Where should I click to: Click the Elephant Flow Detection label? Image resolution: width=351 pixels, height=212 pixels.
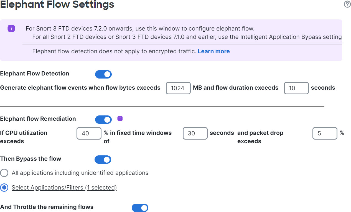pyautogui.click(x=35, y=74)
